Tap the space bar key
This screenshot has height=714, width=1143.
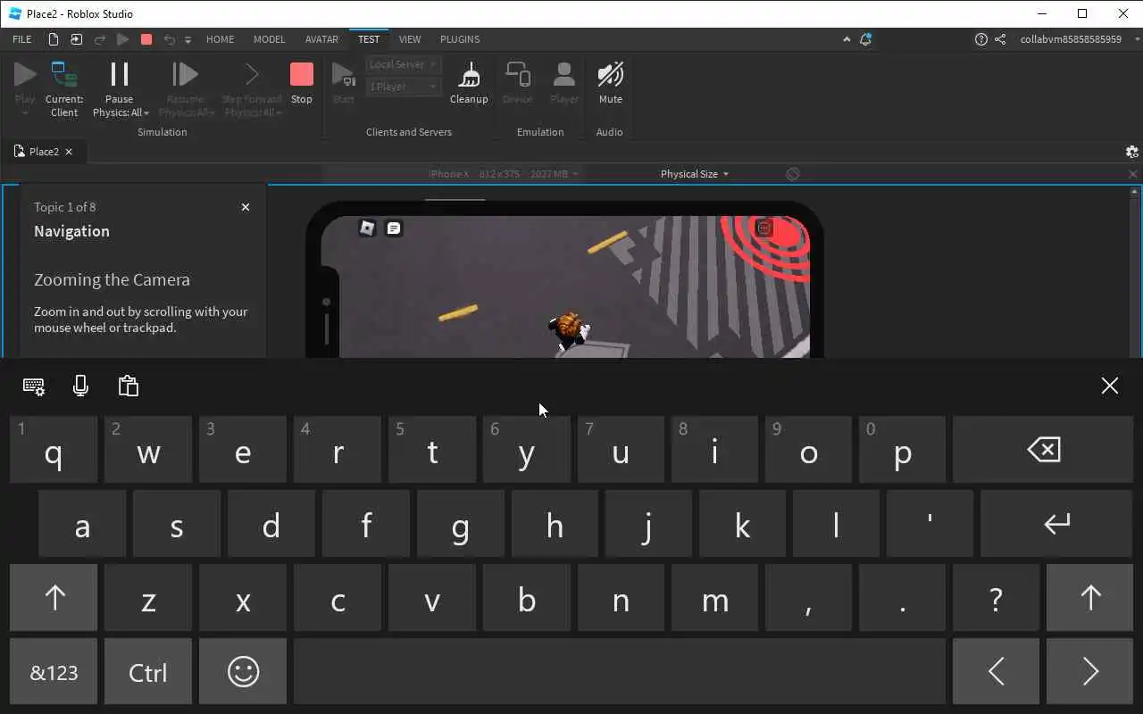(x=620, y=671)
